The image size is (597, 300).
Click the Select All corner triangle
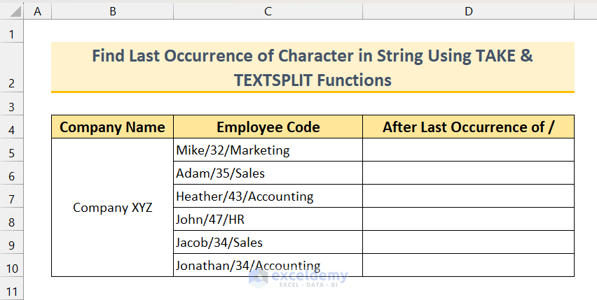coord(12,10)
